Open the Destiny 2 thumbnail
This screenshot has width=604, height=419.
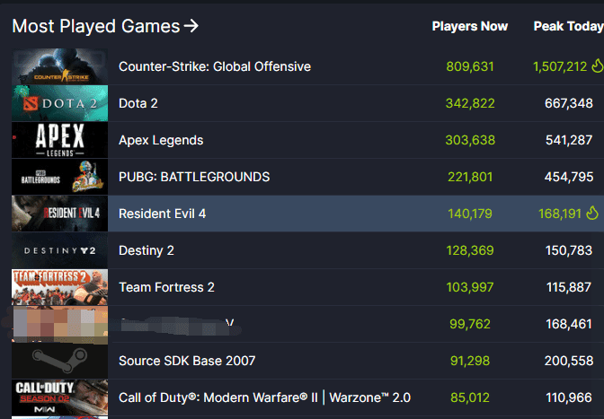click(59, 250)
